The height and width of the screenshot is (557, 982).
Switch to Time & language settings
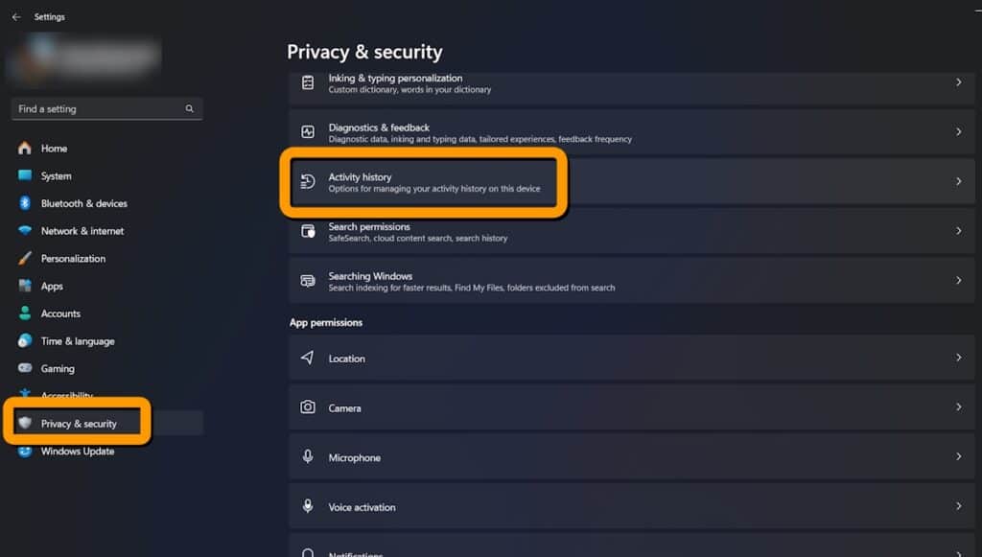pos(77,341)
